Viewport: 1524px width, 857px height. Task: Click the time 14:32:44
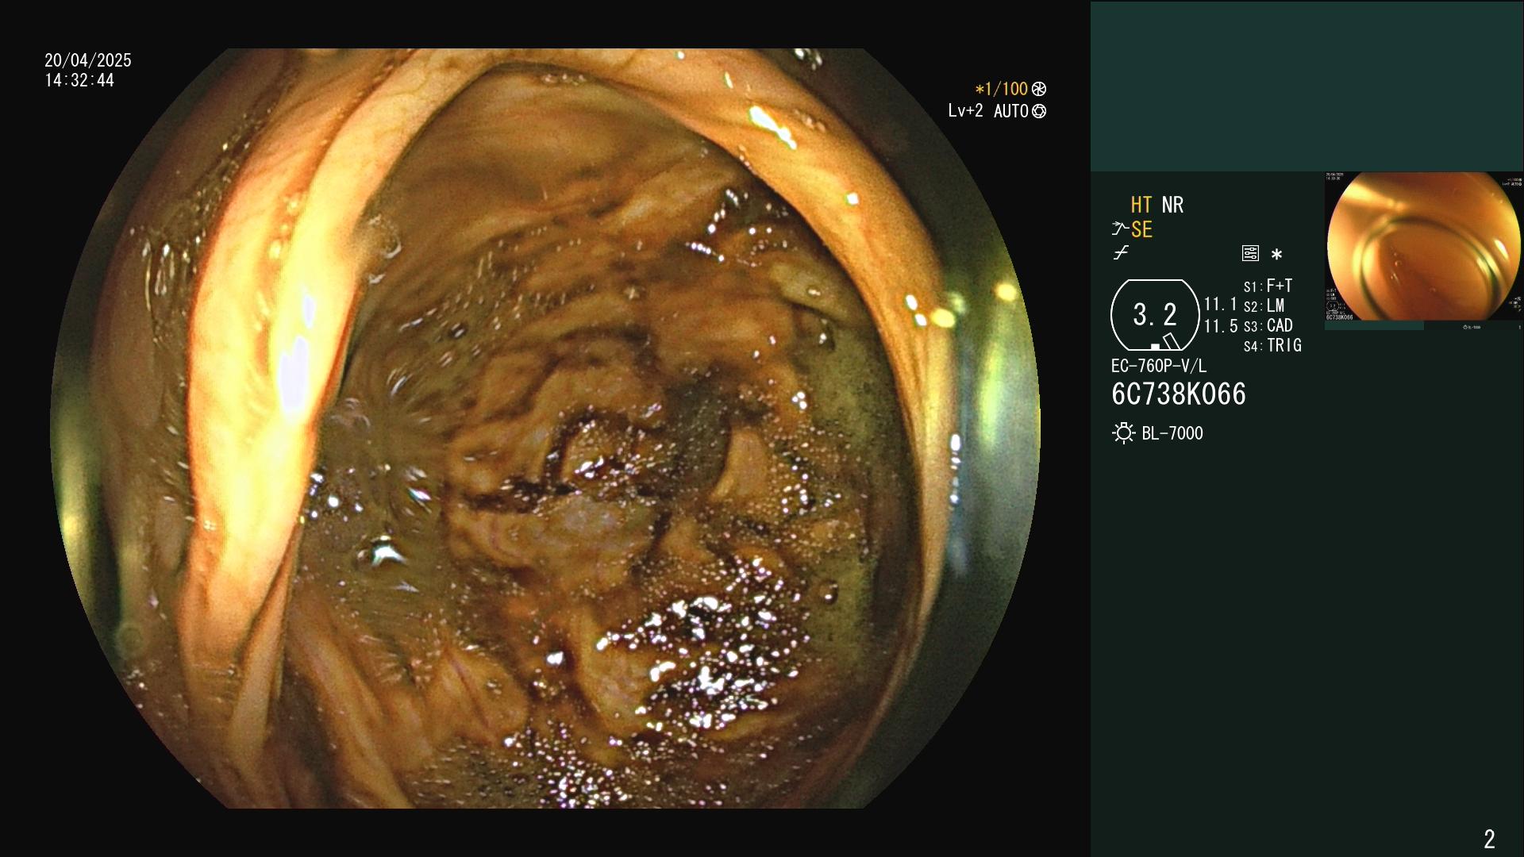tap(79, 80)
